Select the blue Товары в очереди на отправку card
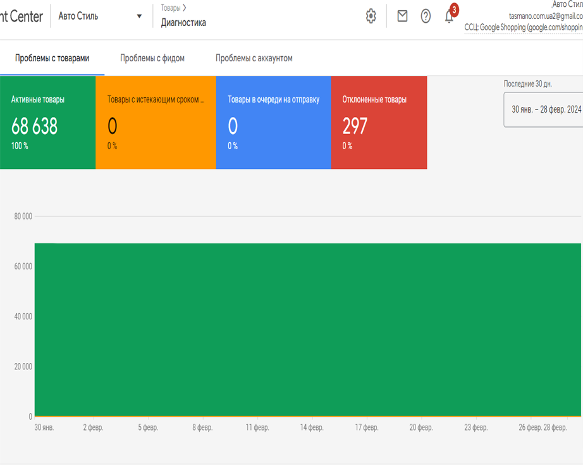The height and width of the screenshot is (468, 583). [x=274, y=123]
